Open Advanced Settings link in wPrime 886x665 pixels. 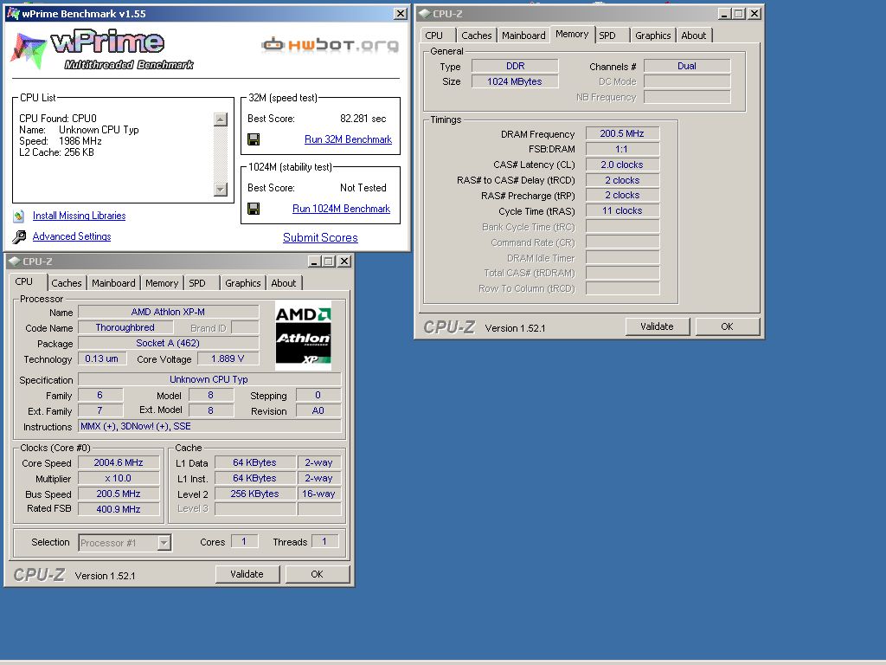pos(72,236)
